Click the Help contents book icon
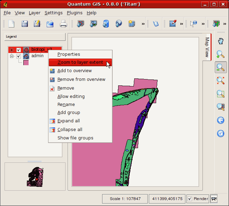This screenshot has height=206, width=229. click(156, 24)
